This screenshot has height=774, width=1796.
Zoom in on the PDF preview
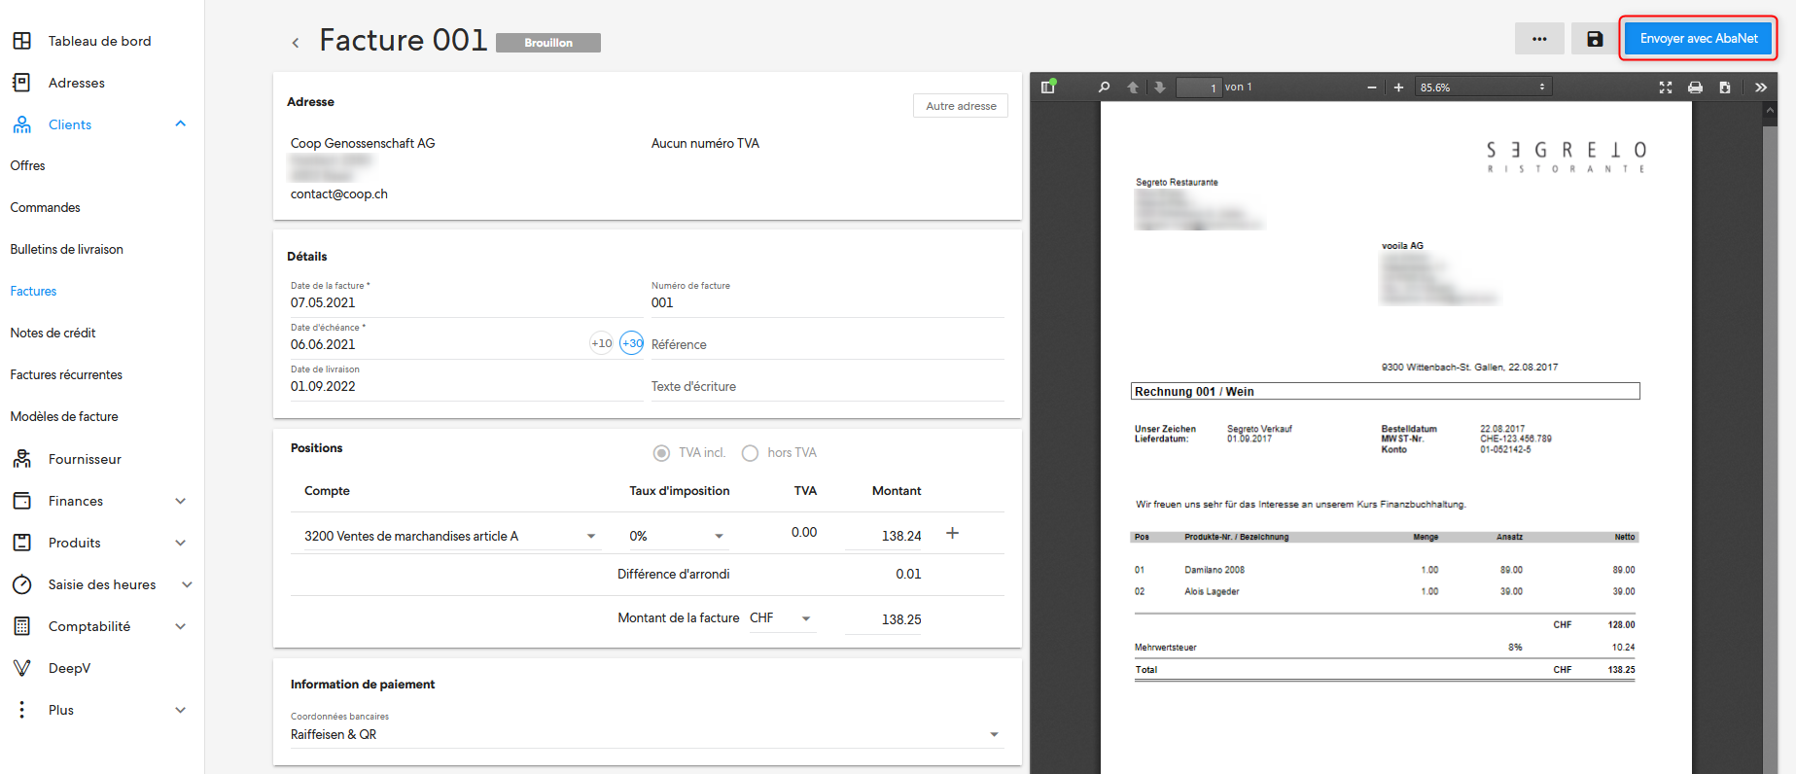pyautogui.click(x=1398, y=88)
